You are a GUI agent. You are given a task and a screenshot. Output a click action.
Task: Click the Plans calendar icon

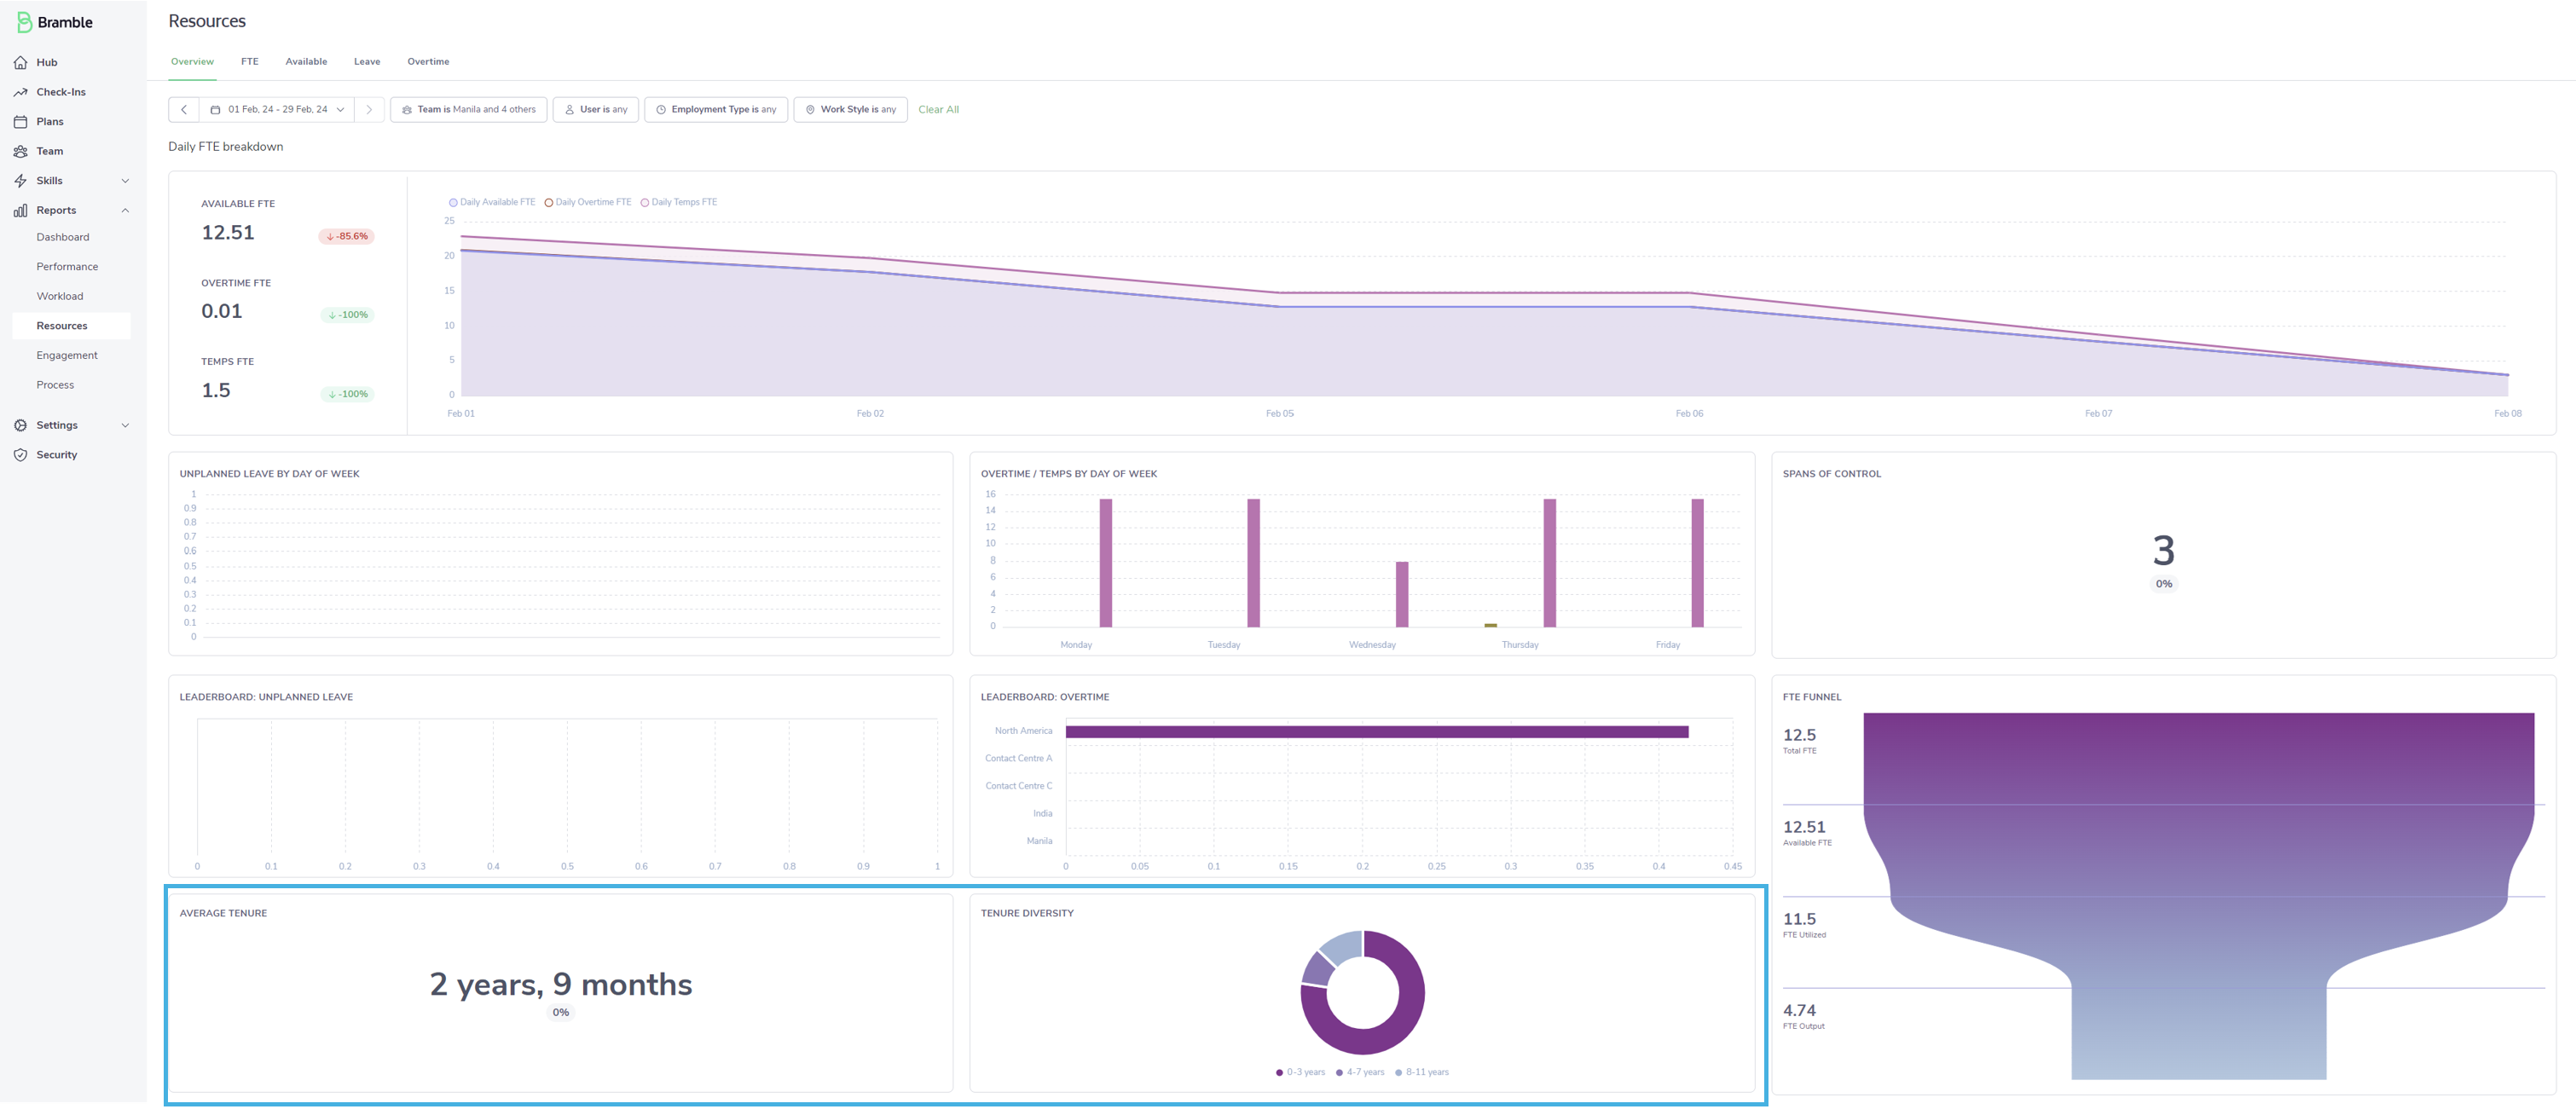click(x=21, y=122)
